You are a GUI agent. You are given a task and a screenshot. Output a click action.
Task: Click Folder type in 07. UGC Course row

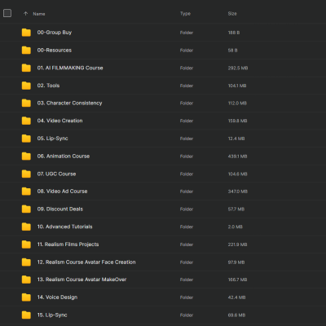pos(187,174)
